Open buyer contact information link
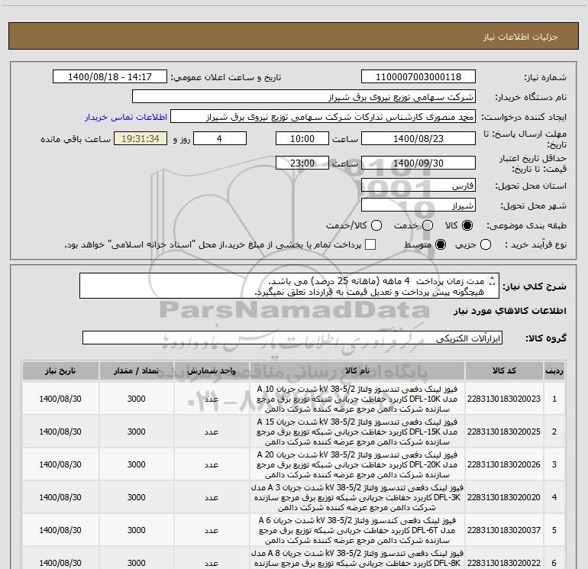Viewport: 588px width, 569px height. coord(126,117)
